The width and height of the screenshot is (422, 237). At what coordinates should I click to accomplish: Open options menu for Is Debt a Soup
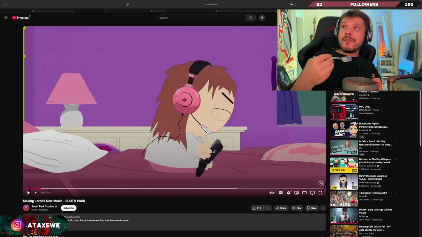pos(395,142)
